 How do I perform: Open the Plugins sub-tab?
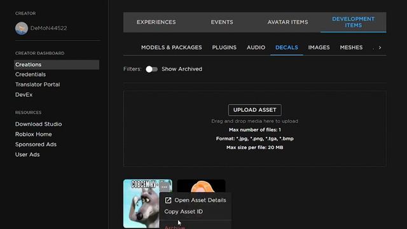tap(224, 48)
